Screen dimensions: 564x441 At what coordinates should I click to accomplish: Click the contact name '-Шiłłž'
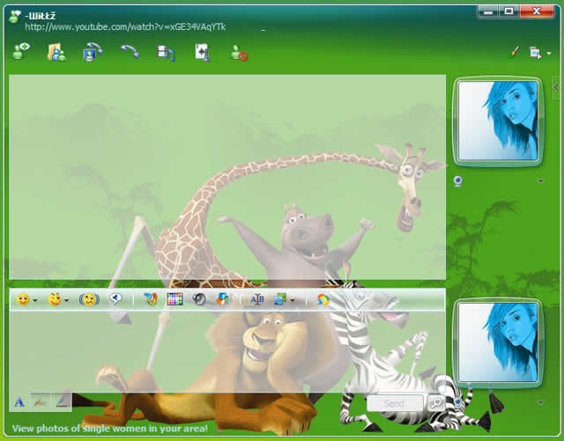coord(41,16)
